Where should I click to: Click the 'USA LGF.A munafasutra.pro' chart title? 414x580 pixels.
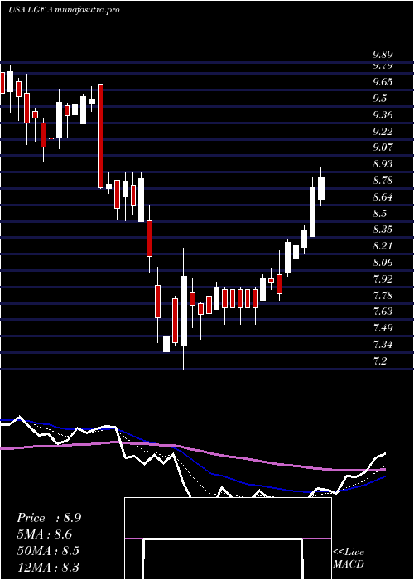[x=64, y=10]
